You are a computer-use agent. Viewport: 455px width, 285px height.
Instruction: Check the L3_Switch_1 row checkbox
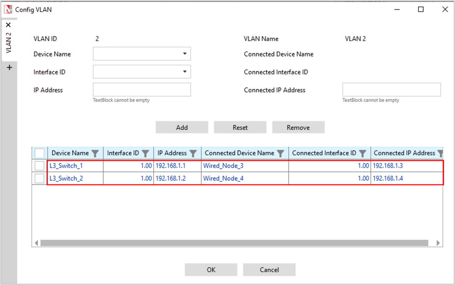(40, 166)
